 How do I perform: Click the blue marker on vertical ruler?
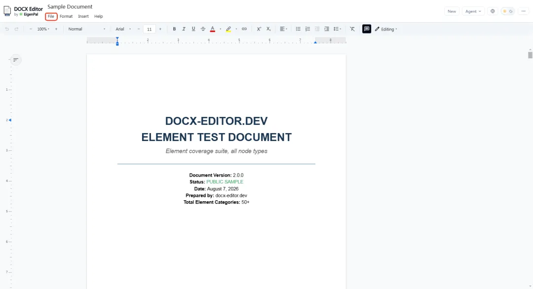(x=10, y=120)
